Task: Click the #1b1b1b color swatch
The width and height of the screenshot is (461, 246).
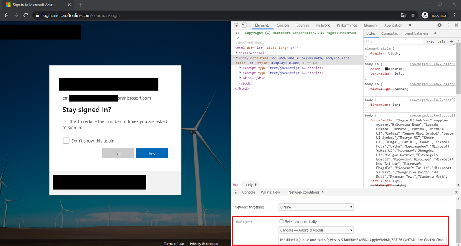Action: click(386, 69)
